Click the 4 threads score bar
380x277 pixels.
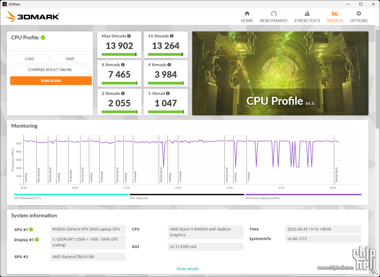pos(166,83)
